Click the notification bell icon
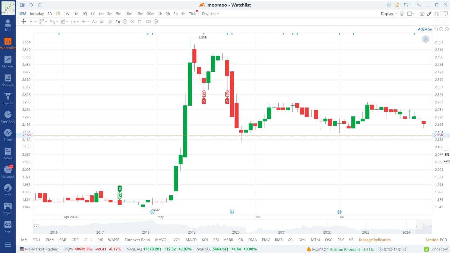The image size is (450, 253). (x=31, y=5)
